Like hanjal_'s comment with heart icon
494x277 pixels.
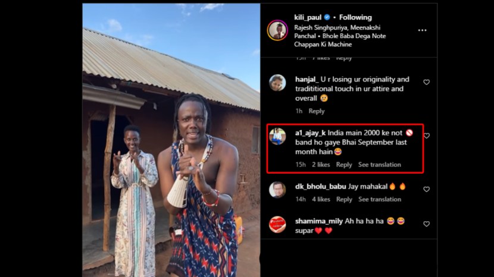pos(426,82)
